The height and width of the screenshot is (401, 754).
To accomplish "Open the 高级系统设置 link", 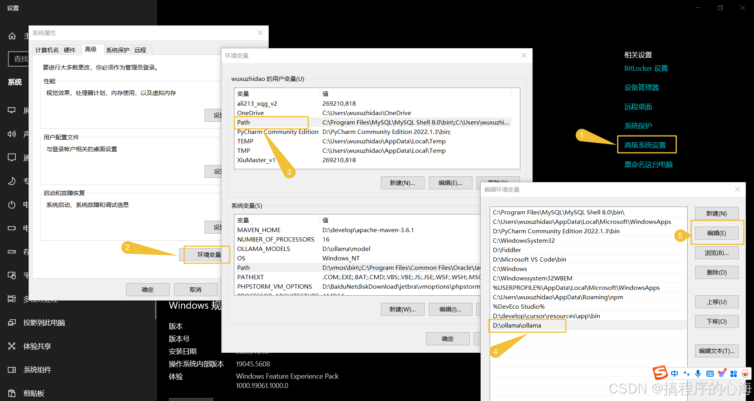I will coord(645,145).
